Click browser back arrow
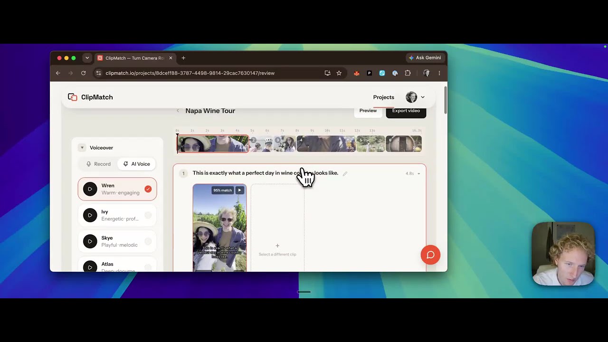The image size is (608, 342). (x=58, y=73)
